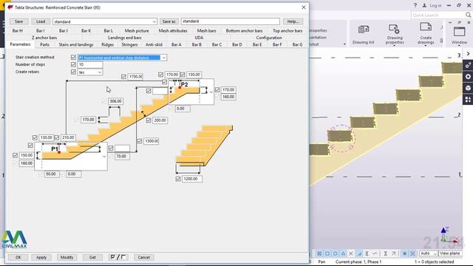Switch to the Parts tab

[x=44, y=44]
